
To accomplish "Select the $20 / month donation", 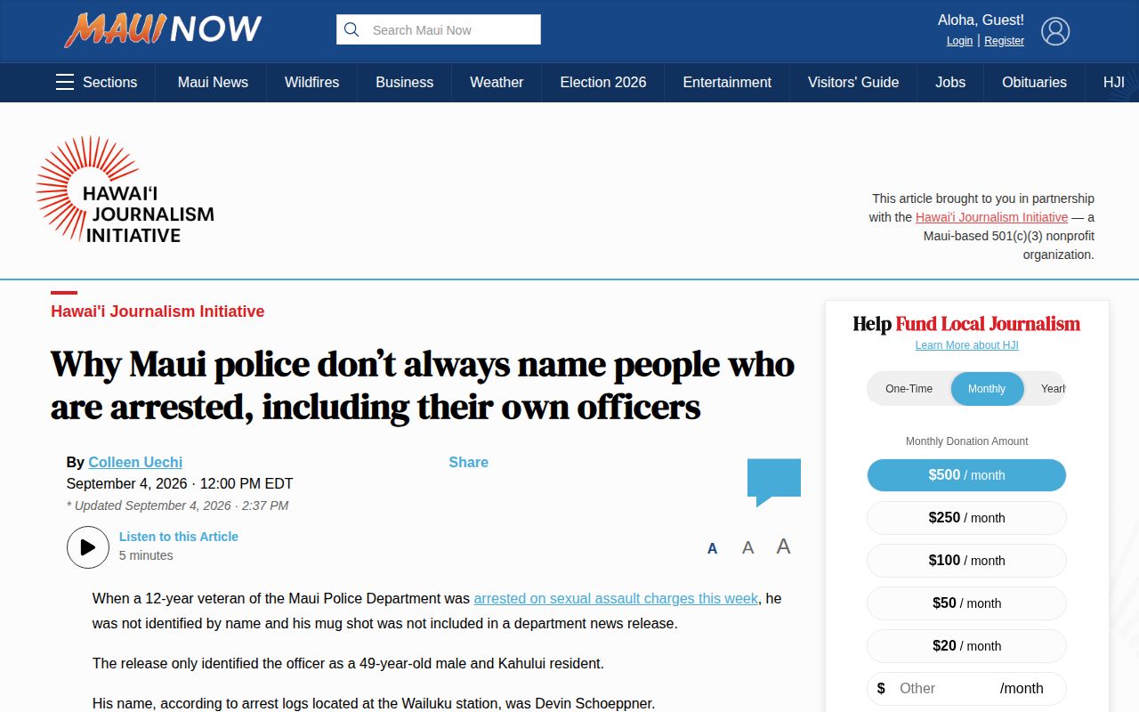I will click(x=966, y=646).
